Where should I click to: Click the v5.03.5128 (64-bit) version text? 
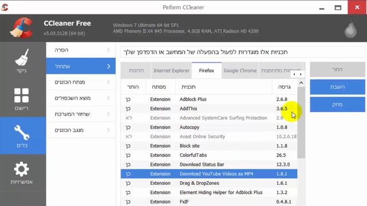point(64,33)
